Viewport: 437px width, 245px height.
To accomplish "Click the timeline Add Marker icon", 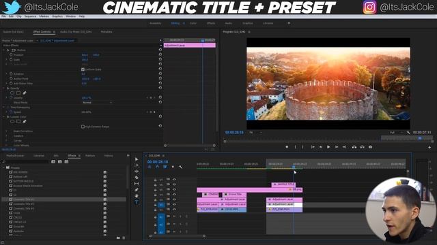I will [x=173, y=167].
